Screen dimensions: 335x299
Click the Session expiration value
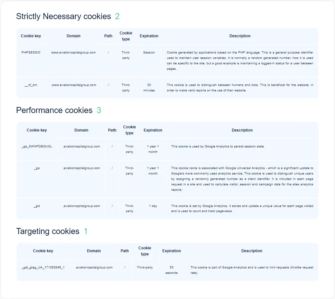[149, 53]
